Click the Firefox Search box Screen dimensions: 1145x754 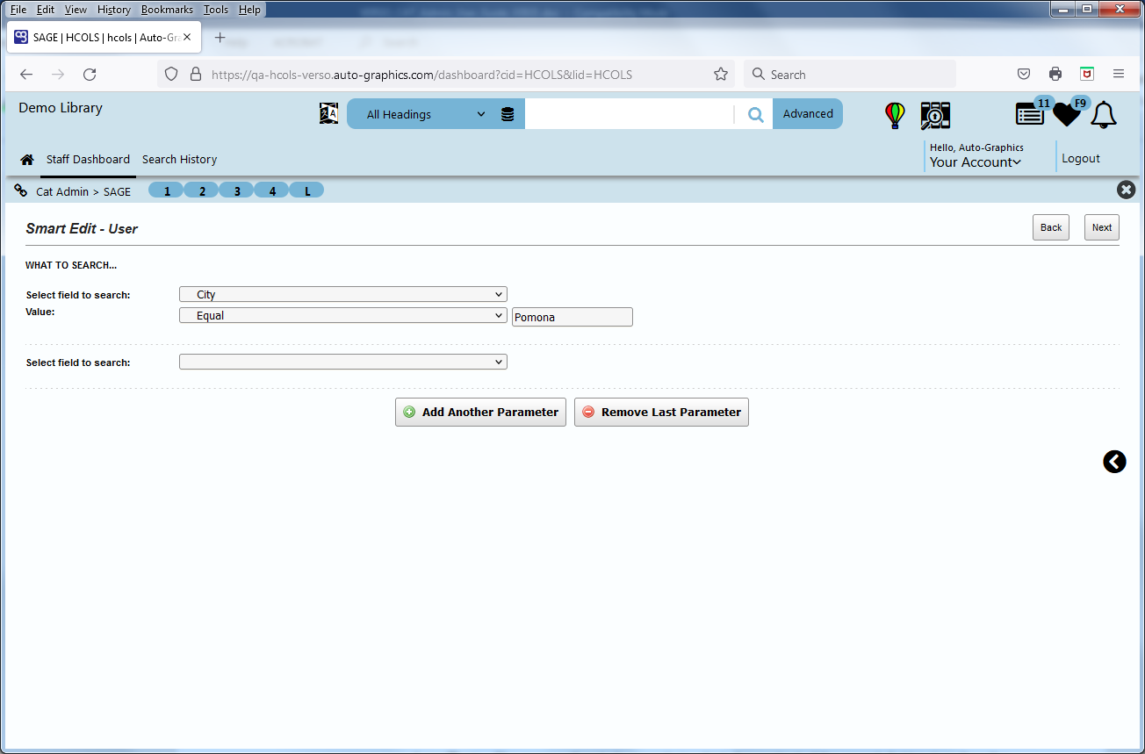850,75
